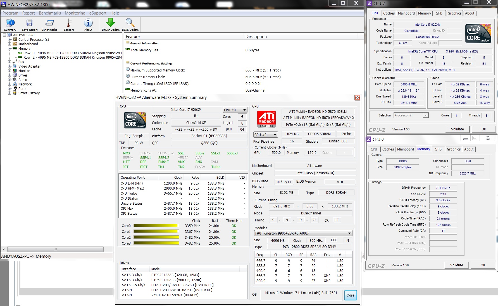Click the HWiNFO32 title bar app icon
The height and width of the screenshot is (306, 498).
point(3,4)
